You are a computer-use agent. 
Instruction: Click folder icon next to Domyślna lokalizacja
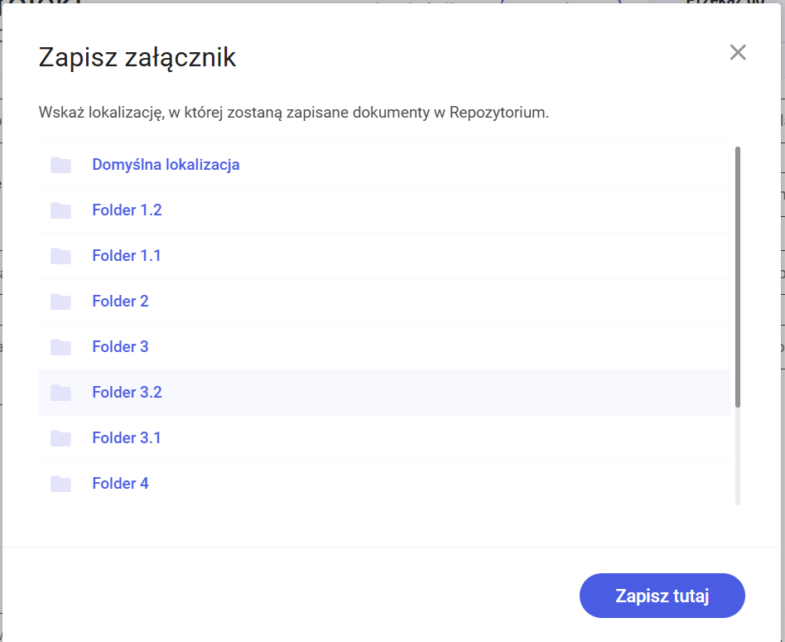(60, 165)
